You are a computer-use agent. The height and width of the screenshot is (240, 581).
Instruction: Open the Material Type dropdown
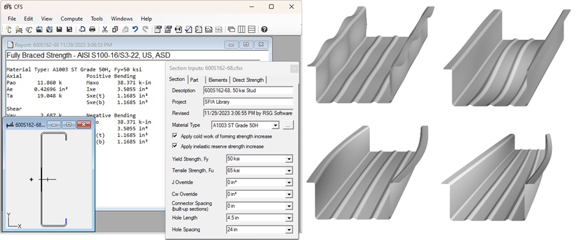(275, 125)
